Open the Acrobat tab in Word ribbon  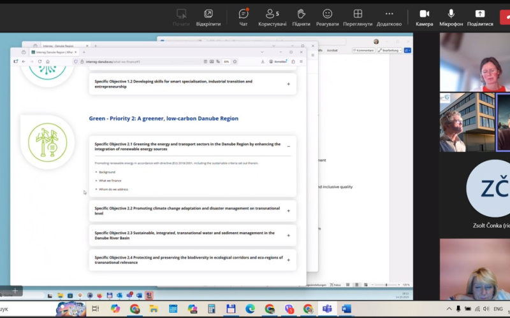pos(332,50)
